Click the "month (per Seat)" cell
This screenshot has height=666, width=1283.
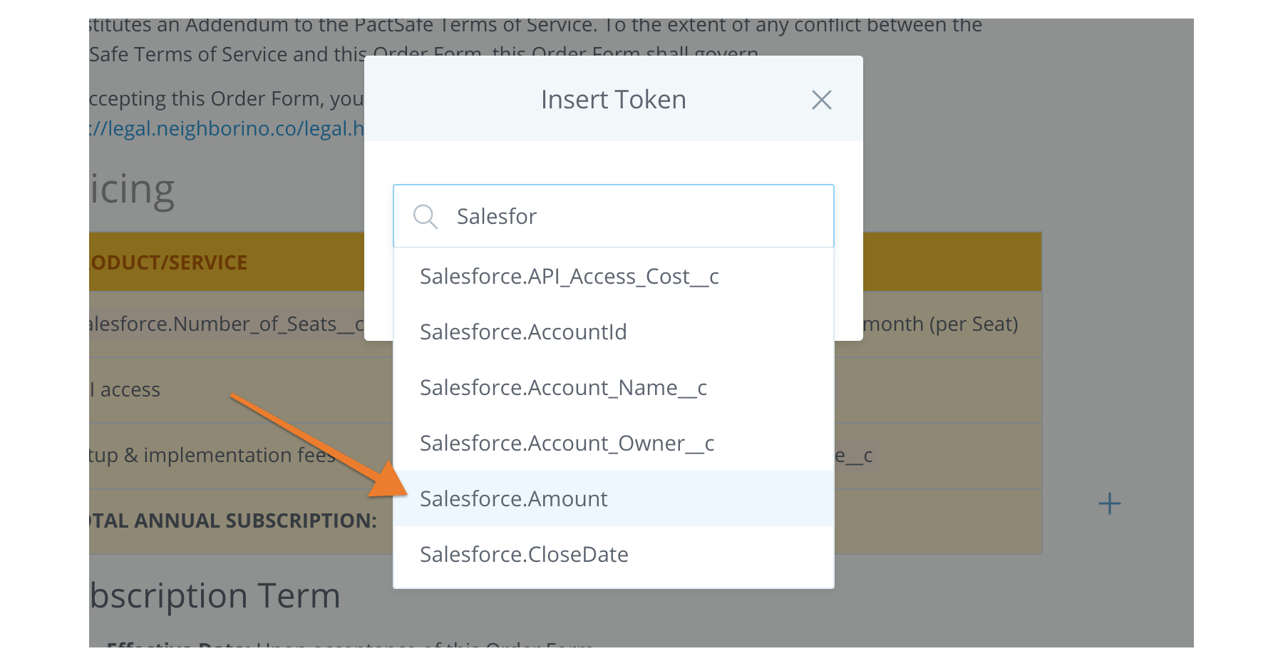940,324
